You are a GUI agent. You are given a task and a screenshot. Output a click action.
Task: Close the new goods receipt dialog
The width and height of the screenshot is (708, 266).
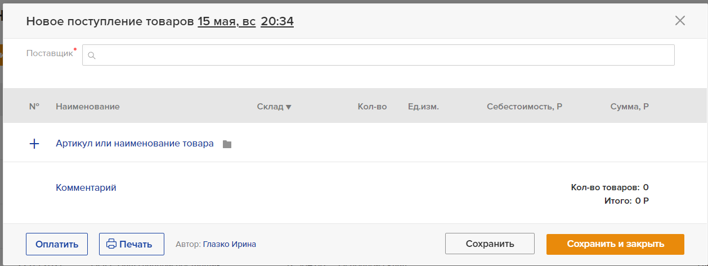pyautogui.click(x=680, y=21)
